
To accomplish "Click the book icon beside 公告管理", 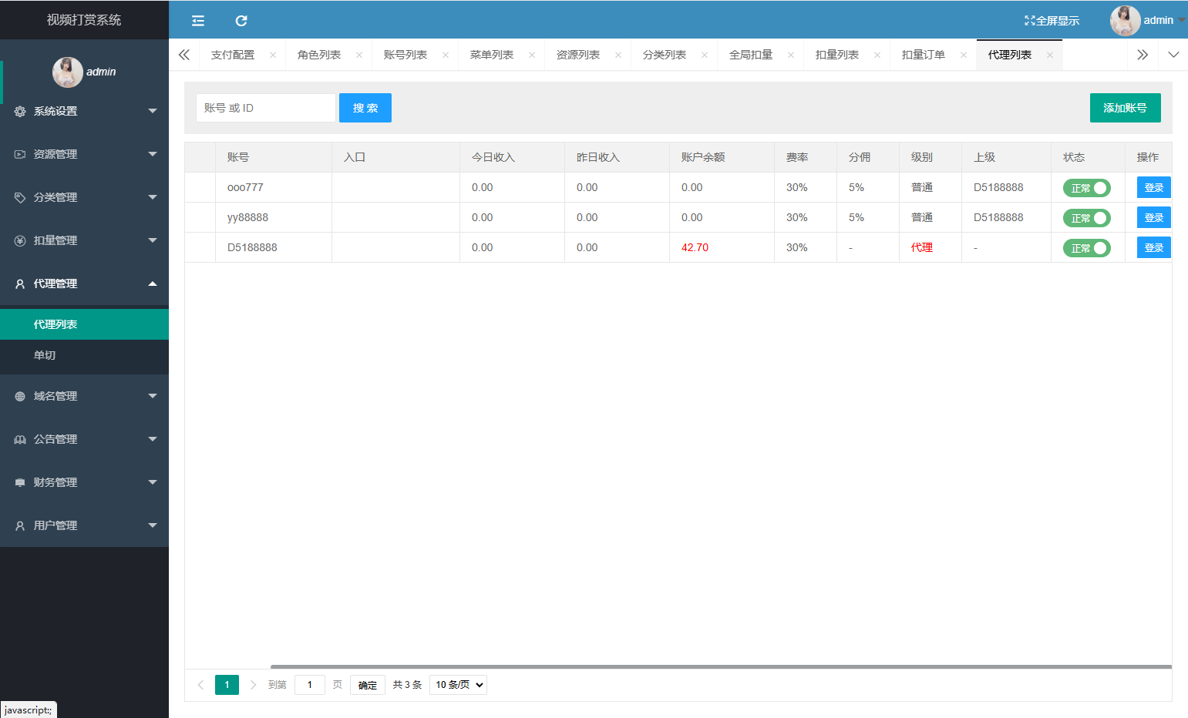I will pos(20,440).
